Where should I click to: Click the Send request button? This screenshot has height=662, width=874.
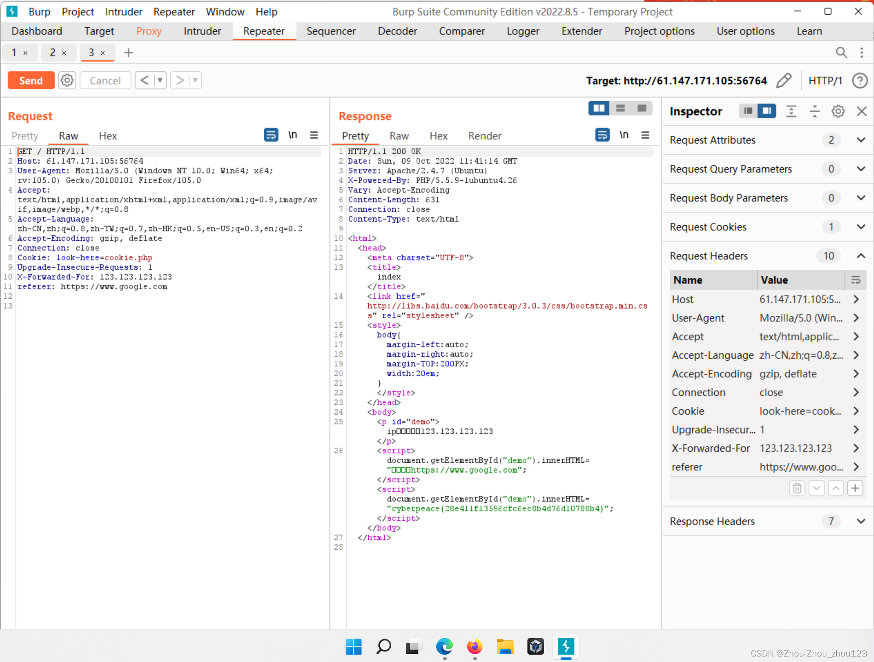(x=31, y=80)
